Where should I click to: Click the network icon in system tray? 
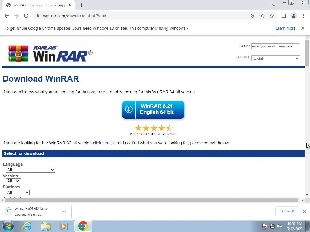click(272, 226)
